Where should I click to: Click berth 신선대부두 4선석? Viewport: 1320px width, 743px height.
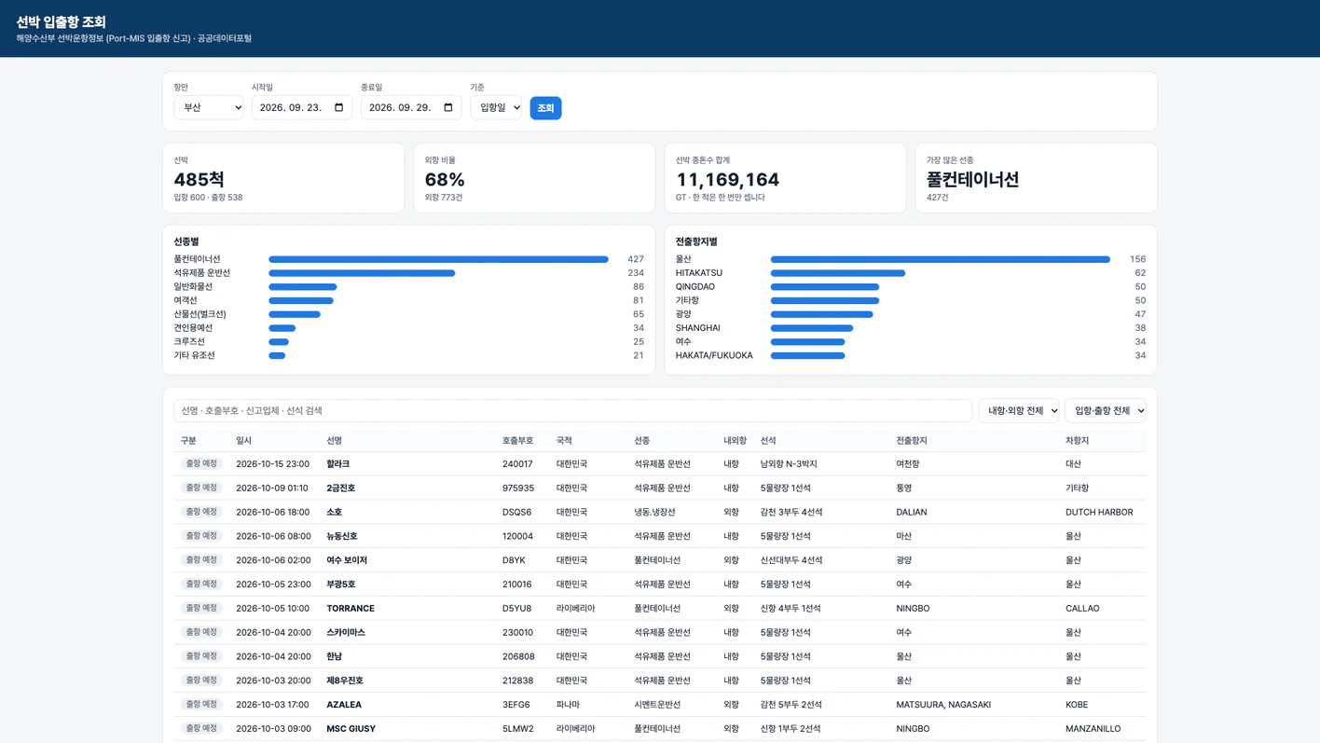(791, 560)
